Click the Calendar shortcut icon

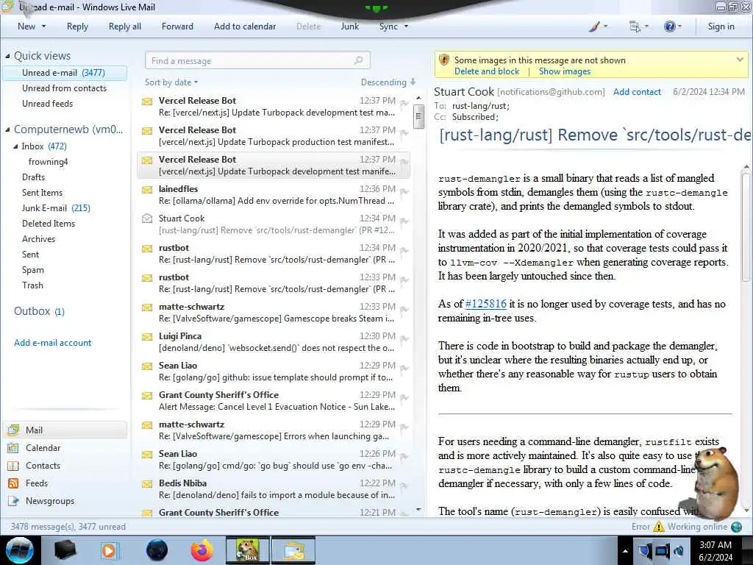13,448
